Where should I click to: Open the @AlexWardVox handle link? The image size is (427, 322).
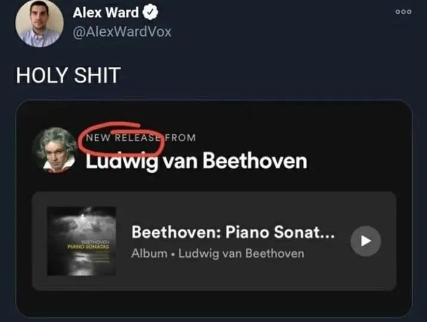pos(122,32)
